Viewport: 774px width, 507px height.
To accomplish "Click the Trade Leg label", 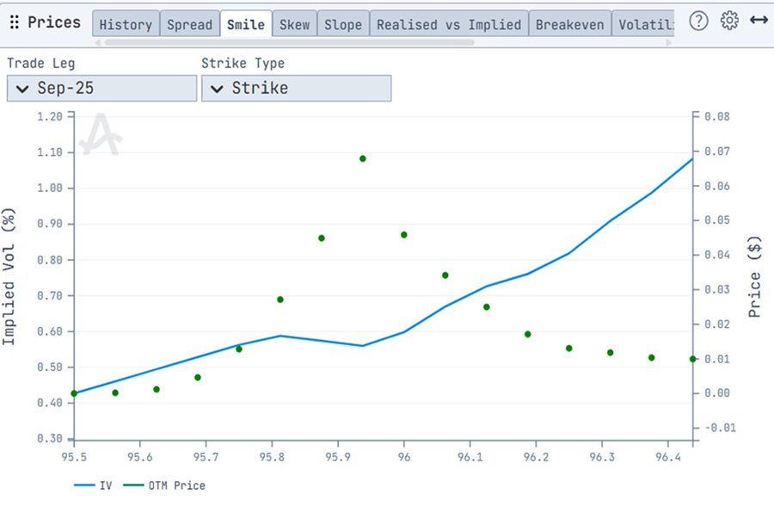I will [41, 63].
